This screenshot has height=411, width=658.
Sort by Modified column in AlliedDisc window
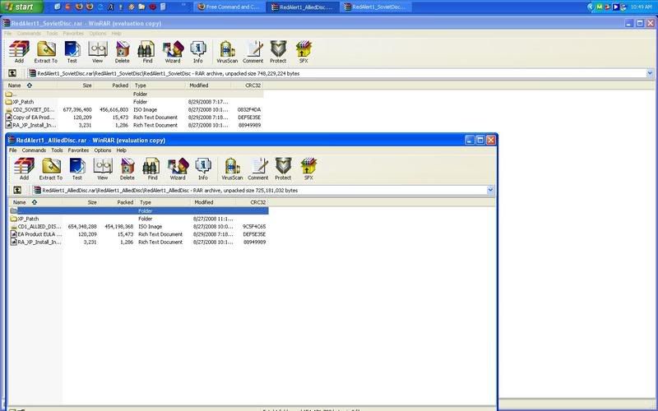click(213, 202)
